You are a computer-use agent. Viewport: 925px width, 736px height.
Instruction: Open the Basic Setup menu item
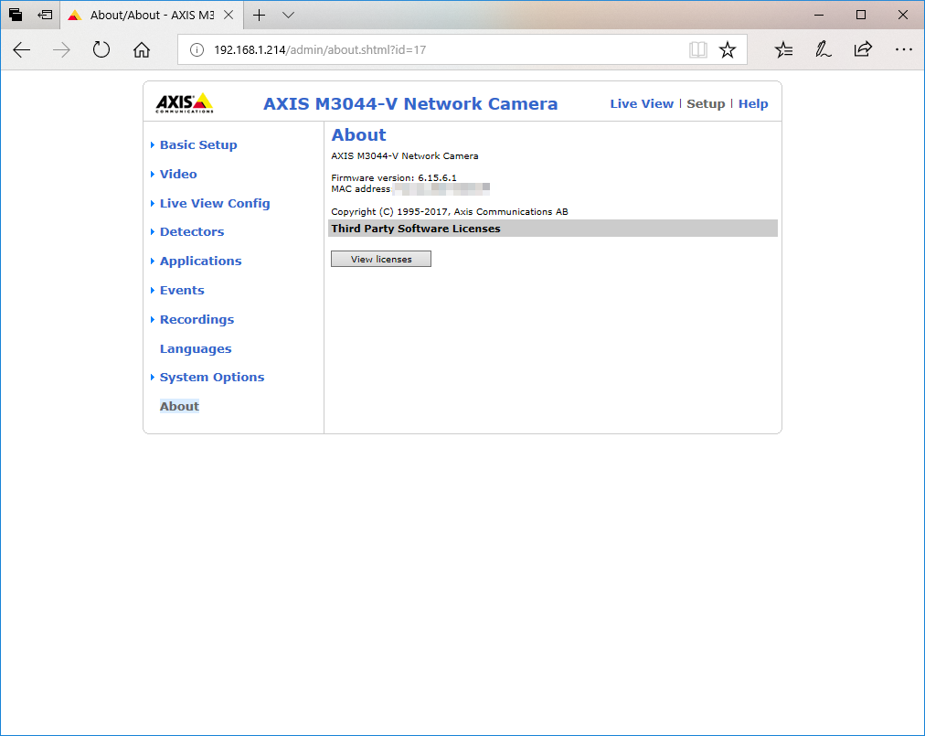click(x=198, y=145)
